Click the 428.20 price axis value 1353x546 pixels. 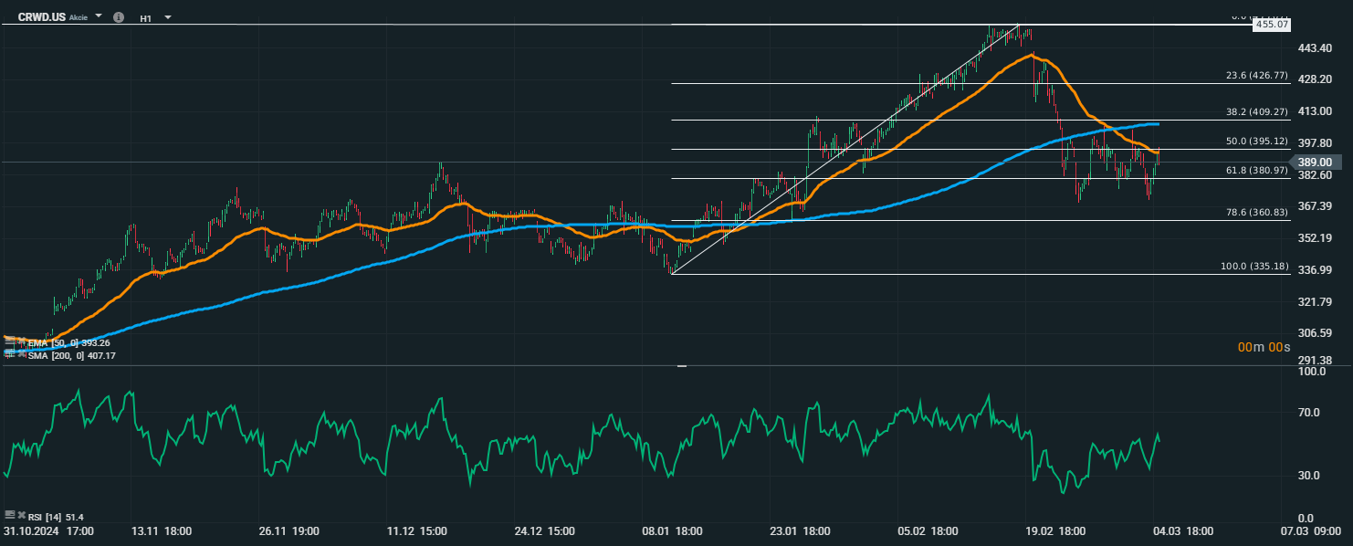tap(1316, 79)
